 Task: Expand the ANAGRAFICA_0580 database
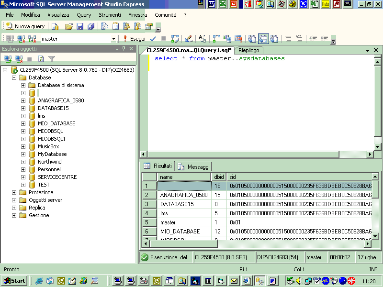point(23,100)
